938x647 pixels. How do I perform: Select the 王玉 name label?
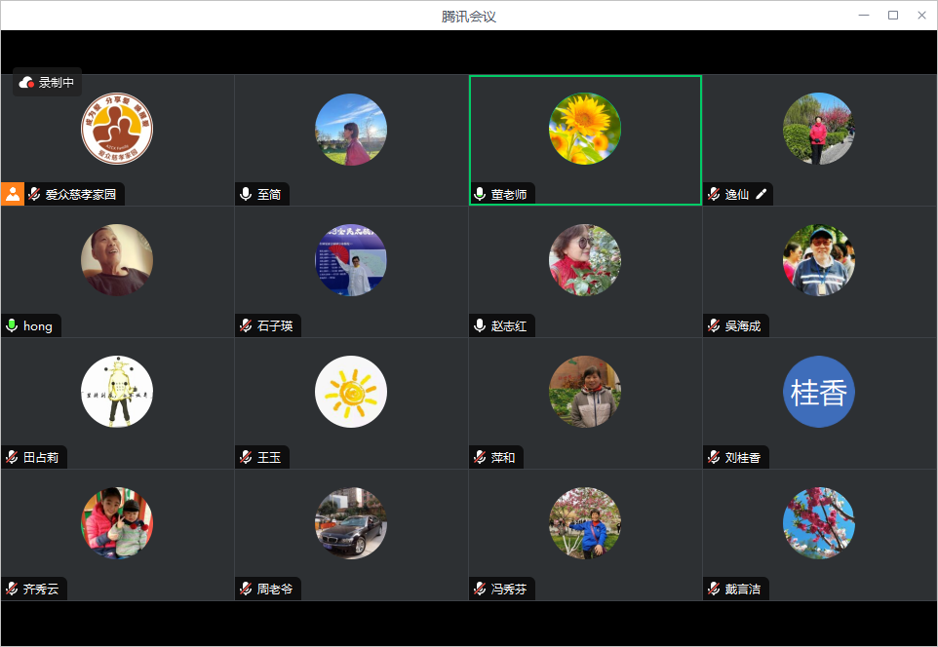point(269,457)
